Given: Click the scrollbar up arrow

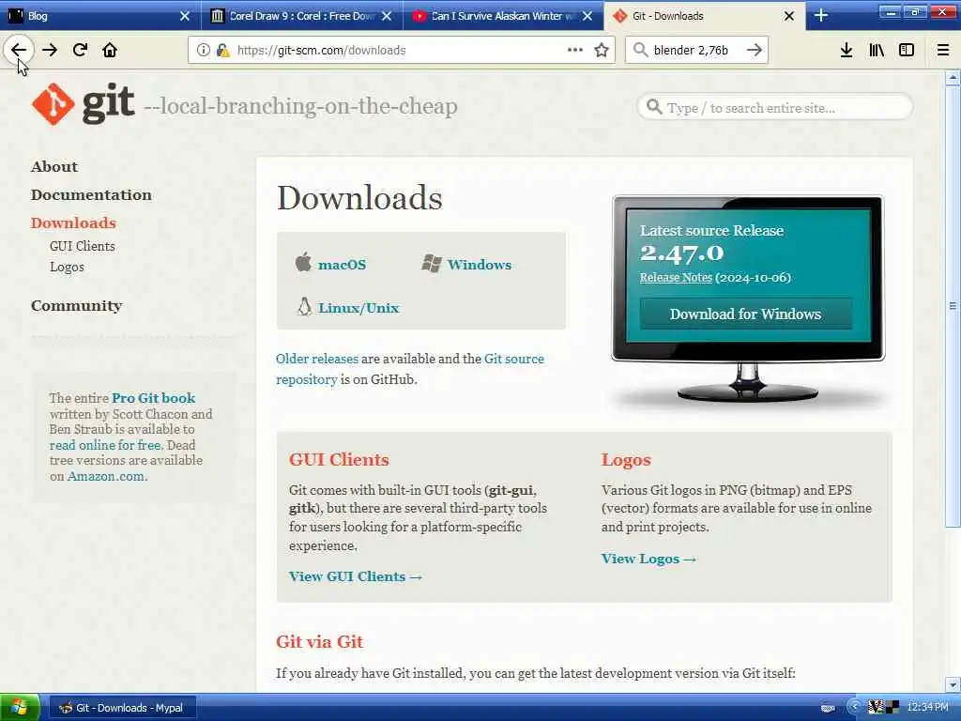Looking at the screenshot, I should coord(953,78).
